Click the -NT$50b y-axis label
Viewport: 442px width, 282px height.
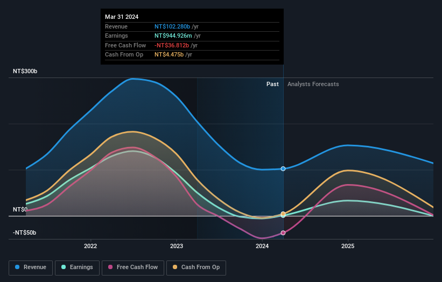24,232
